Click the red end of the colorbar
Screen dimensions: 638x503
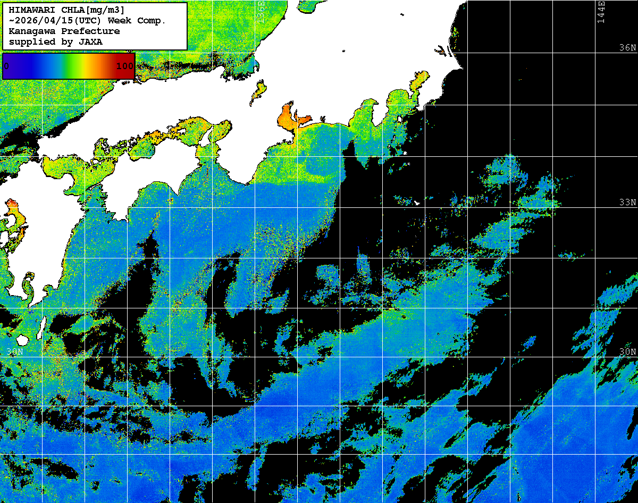(128, 66)
